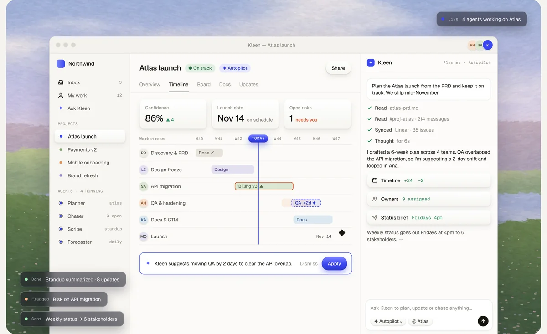Viewport: 547px width, 334px height.
Task: Click the Share button
Action: click(338, 68)
